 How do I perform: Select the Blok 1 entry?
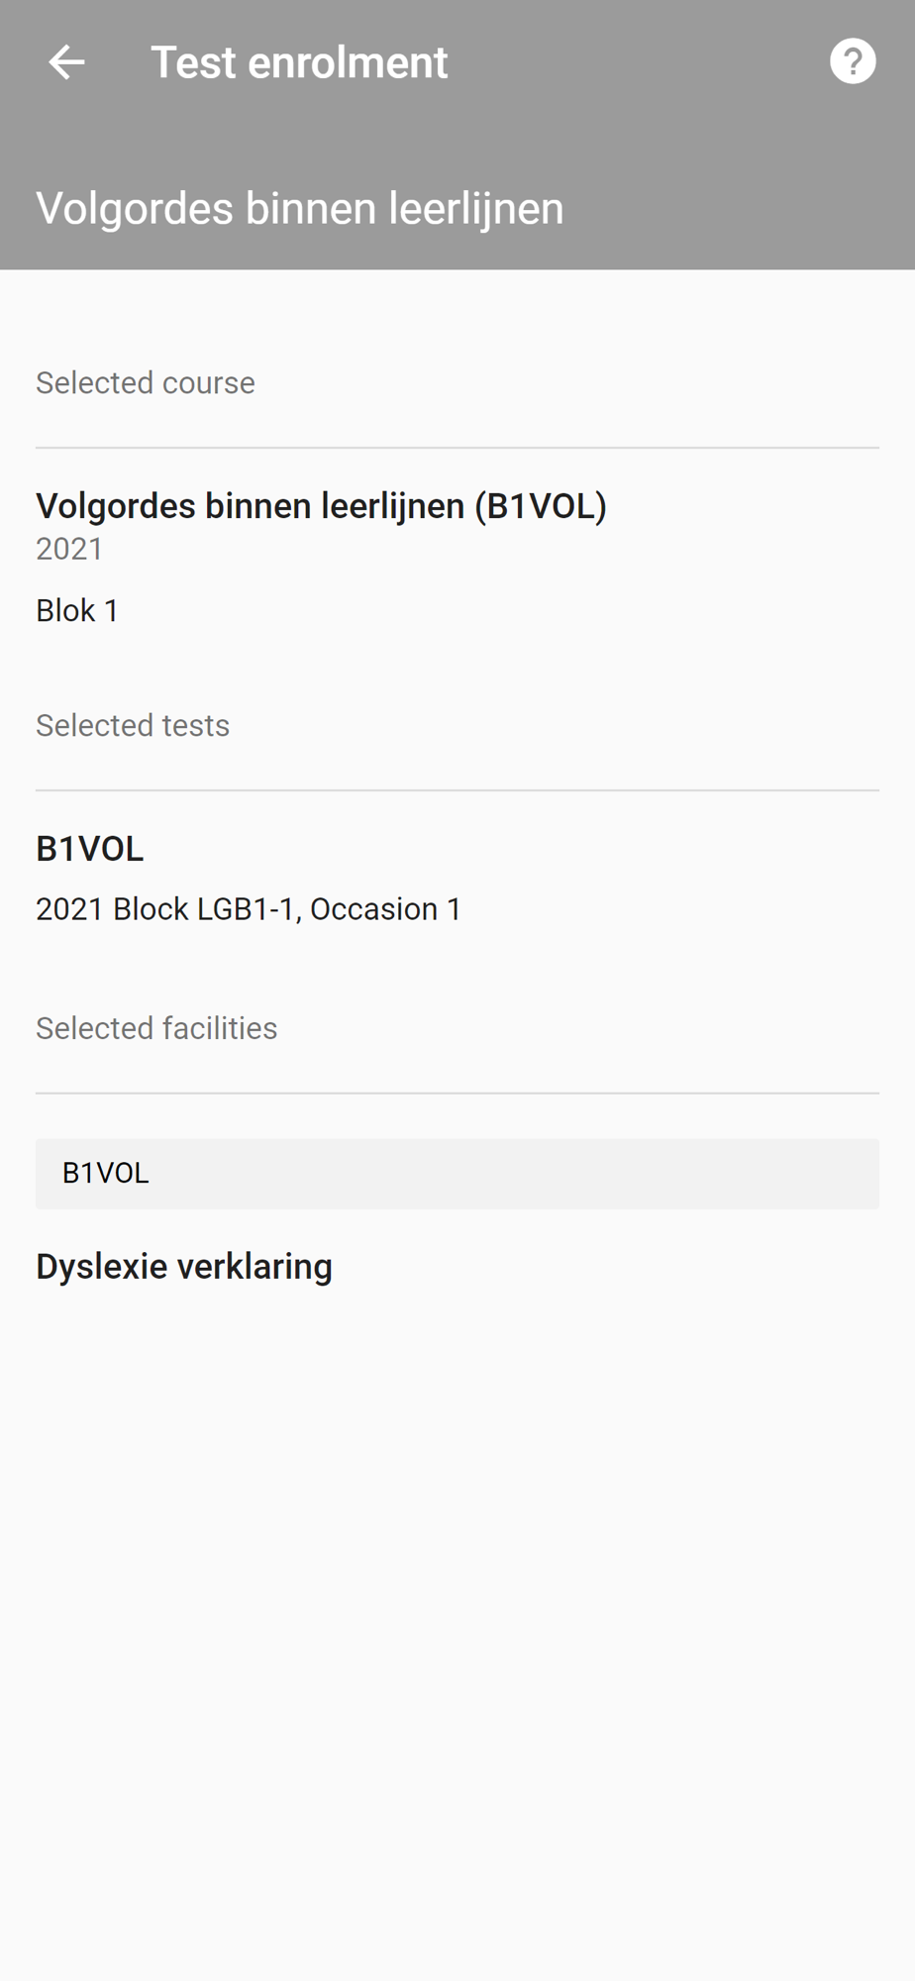click(77, 610)
